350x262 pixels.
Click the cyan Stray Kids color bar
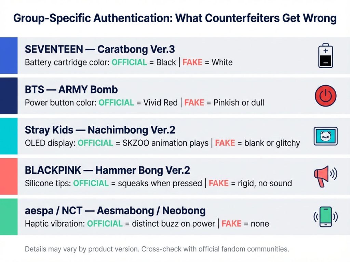[9, 136]
